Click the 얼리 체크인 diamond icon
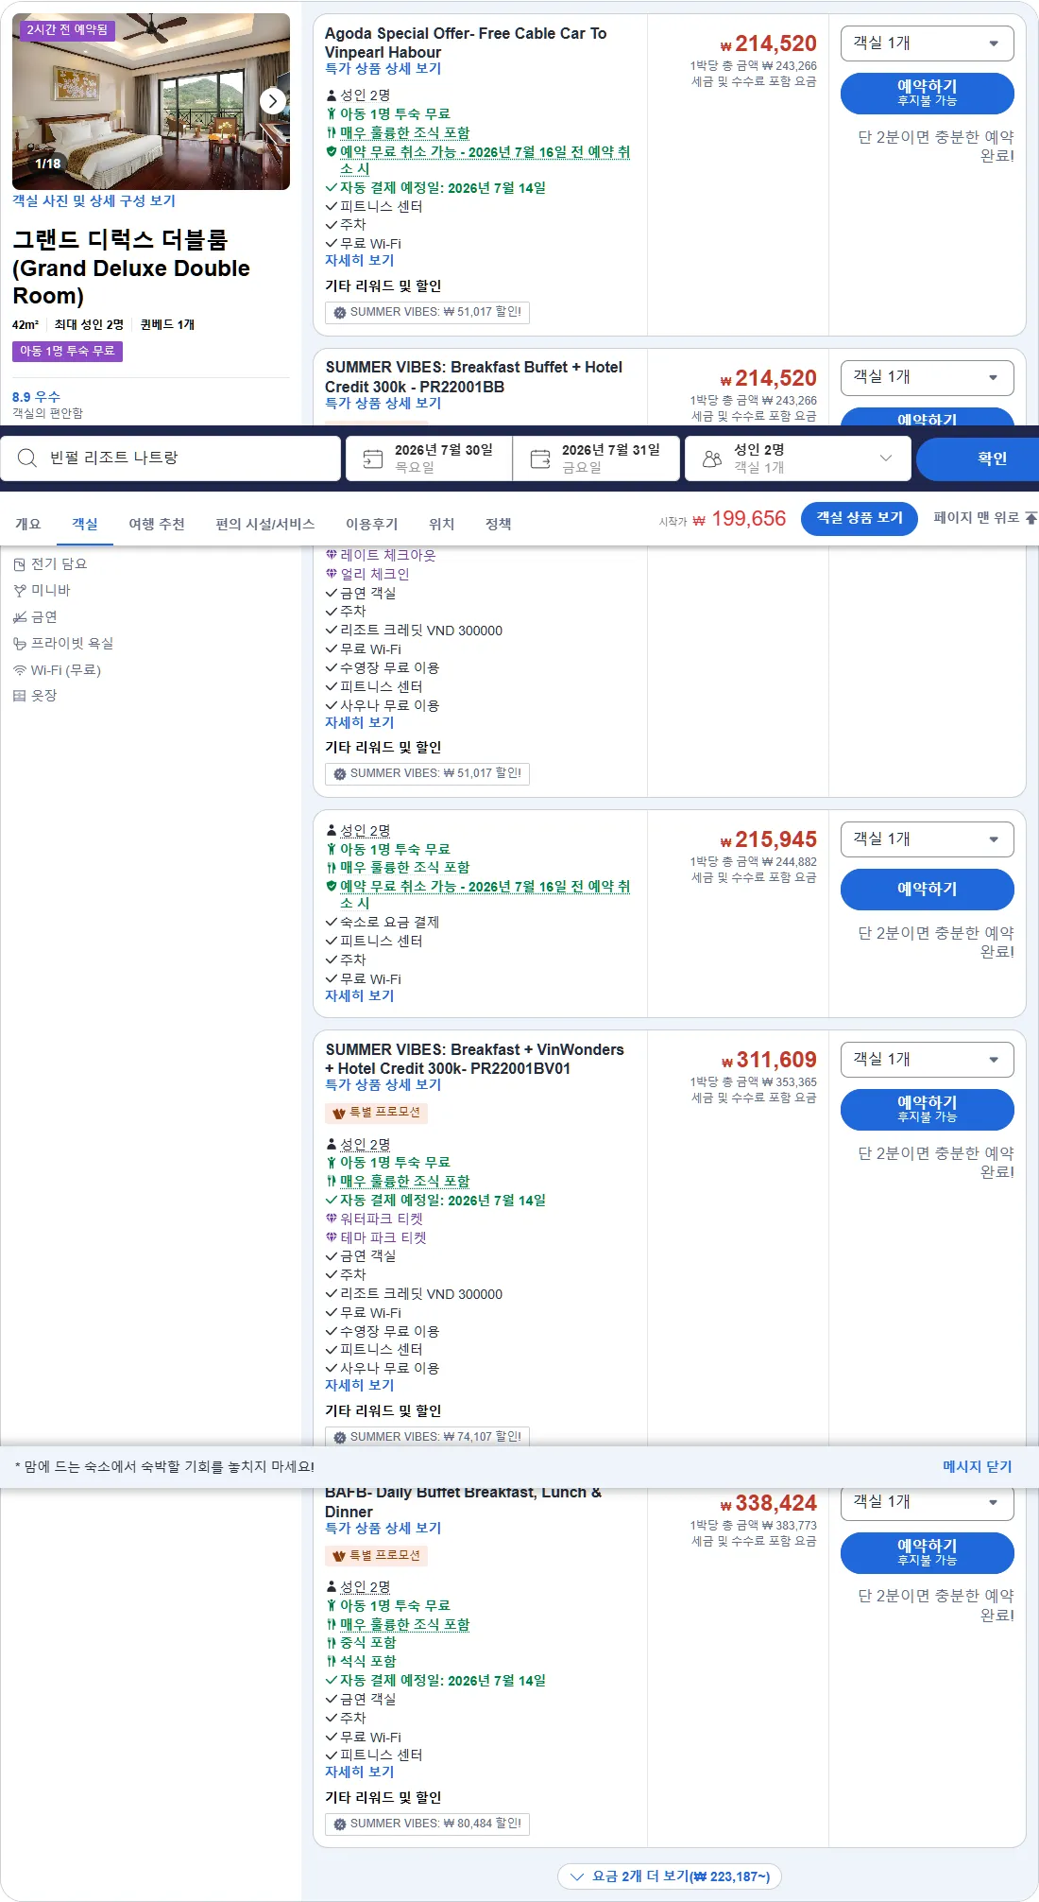This screenshot has height=1902, width=1039. 332,574
